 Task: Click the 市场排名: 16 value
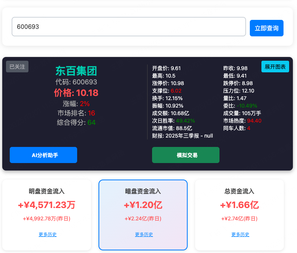click(76, 113)
